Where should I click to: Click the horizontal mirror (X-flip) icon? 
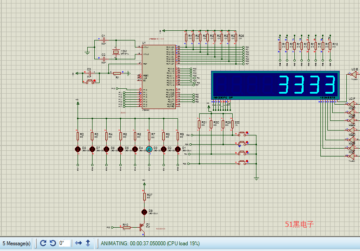tap(78, 243)
